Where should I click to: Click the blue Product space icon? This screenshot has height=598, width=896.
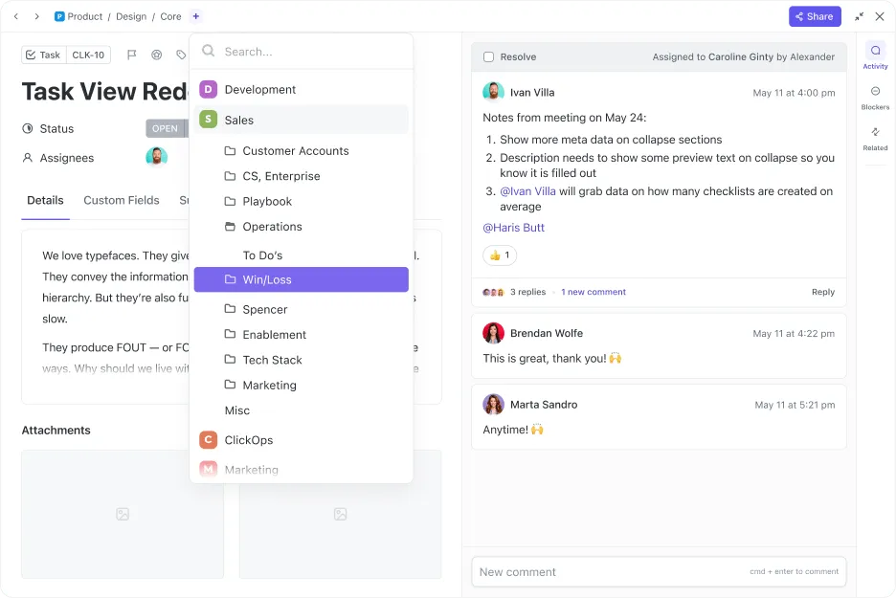[58, 16]
